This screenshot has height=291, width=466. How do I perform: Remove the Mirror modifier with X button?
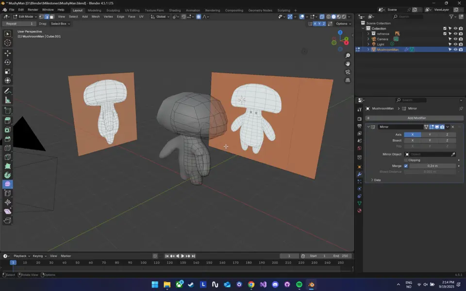pyautogui.click(x=452, y=127)
